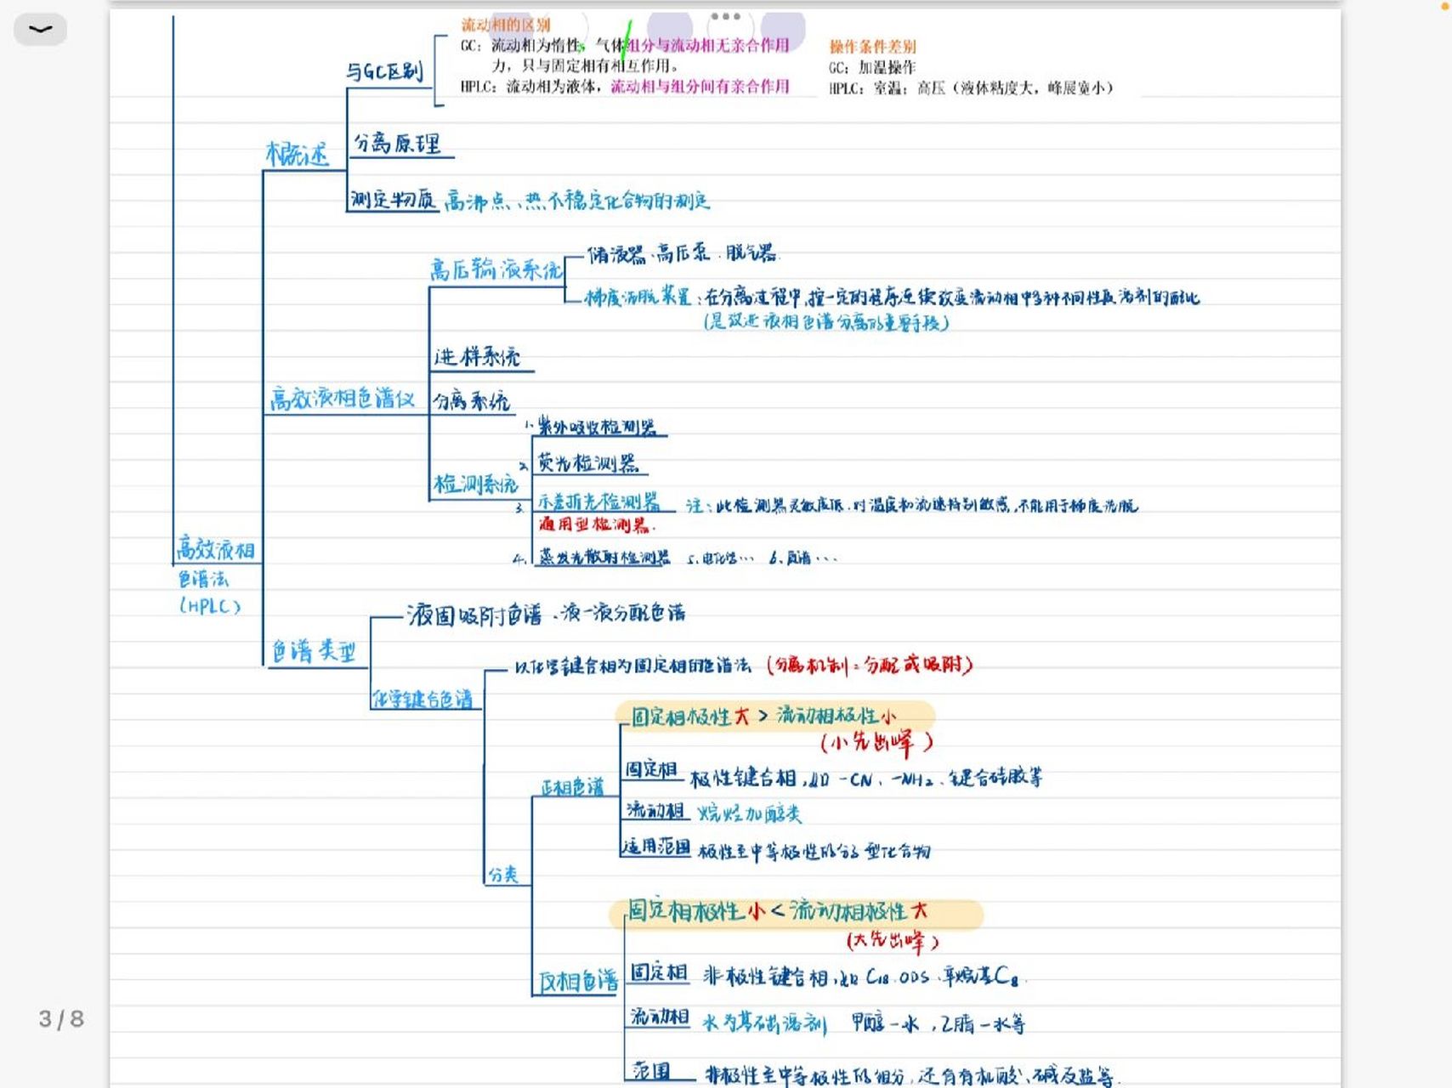Click the 分离系统 node

471,400
